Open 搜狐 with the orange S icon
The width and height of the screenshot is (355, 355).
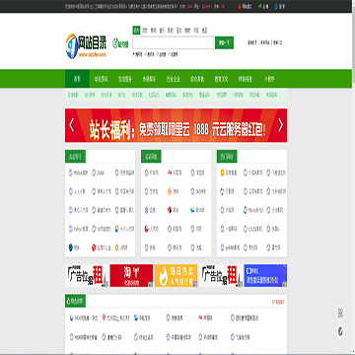[x=174, y=191]
